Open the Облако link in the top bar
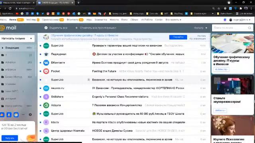 point(134,20)
